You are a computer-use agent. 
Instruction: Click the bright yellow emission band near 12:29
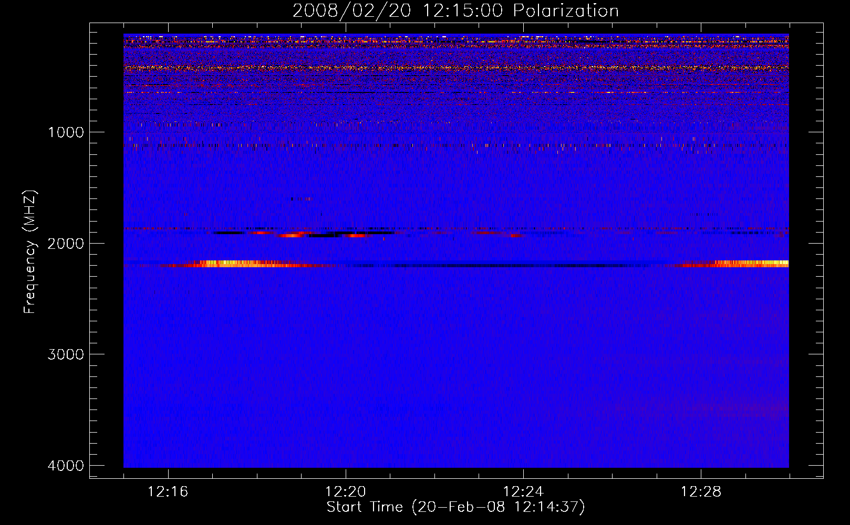tap(751, 264)
